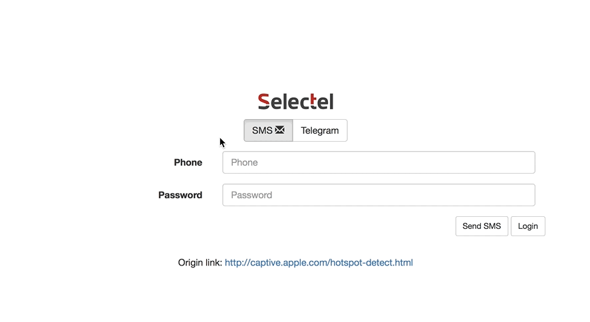The height and width of the screenshot is (322, 590).
Task: Click the bold Password label
Action: click(180, 195)
